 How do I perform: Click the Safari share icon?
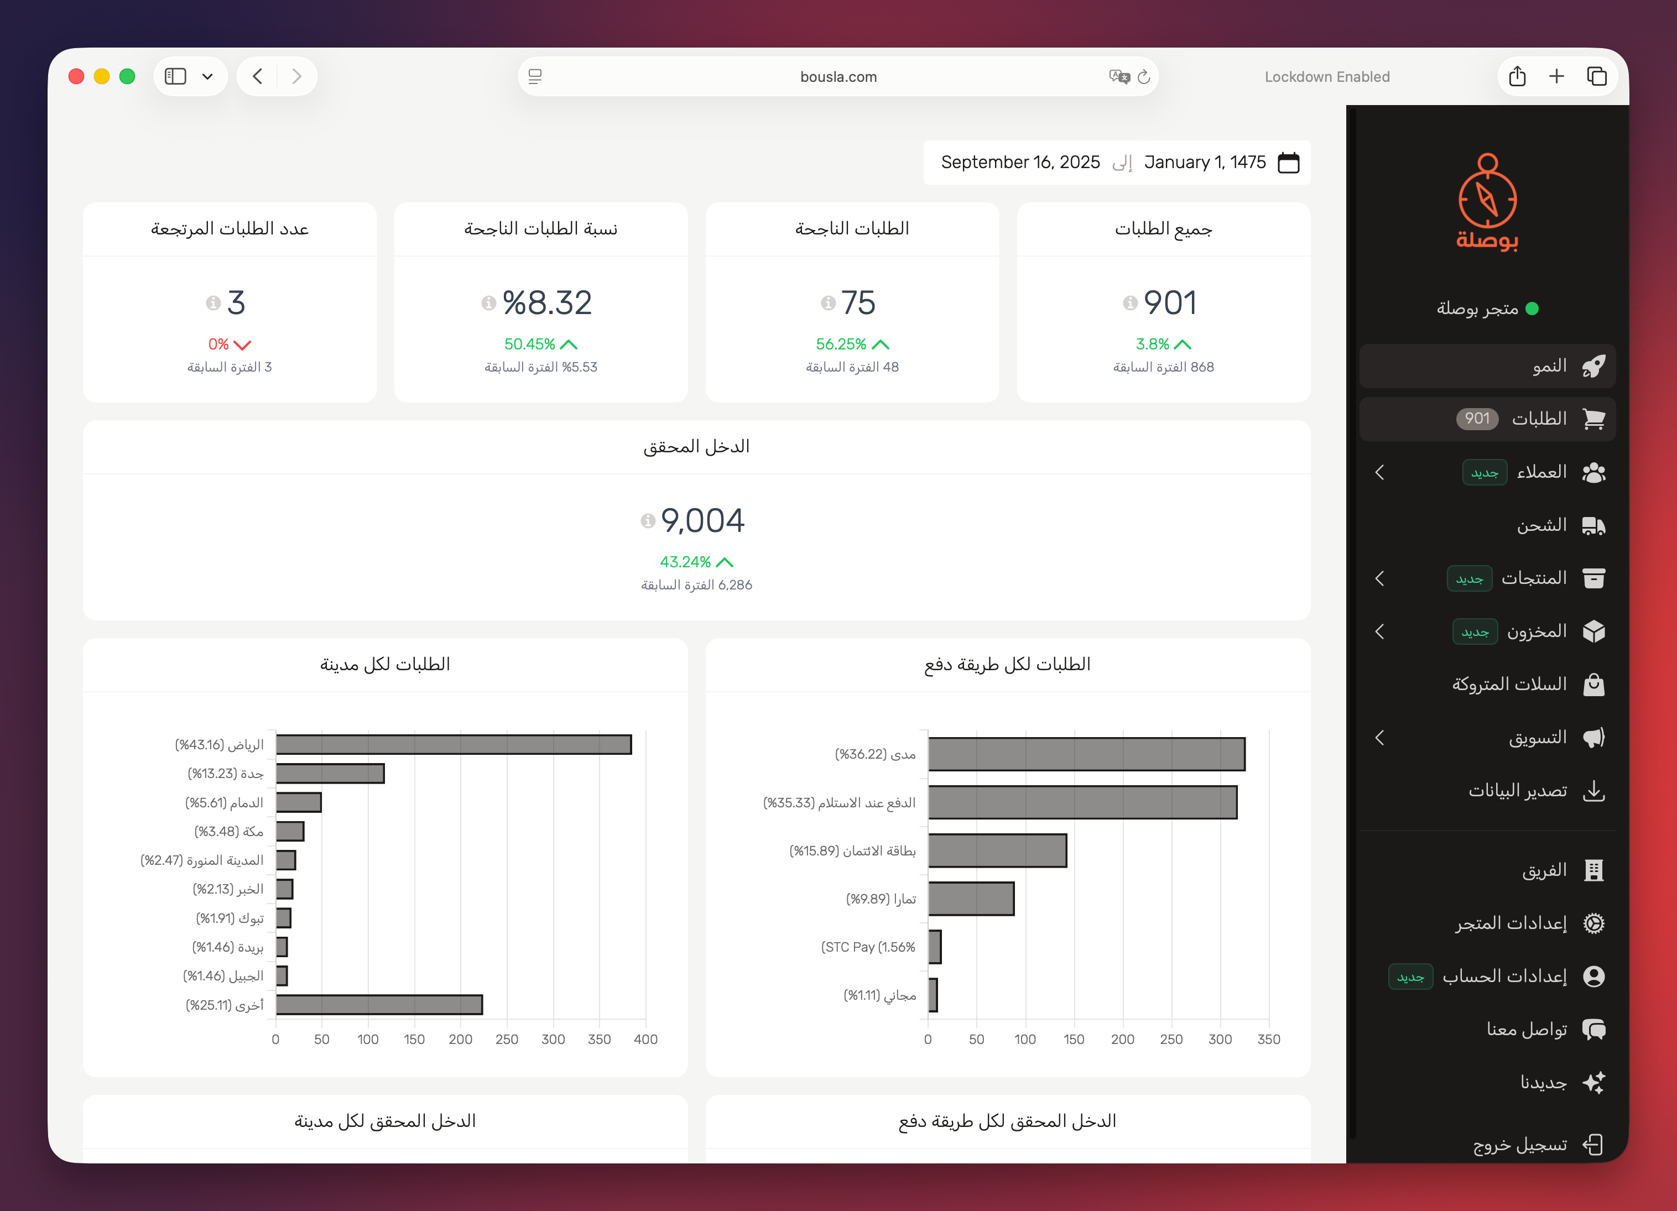pos(1517,77)
